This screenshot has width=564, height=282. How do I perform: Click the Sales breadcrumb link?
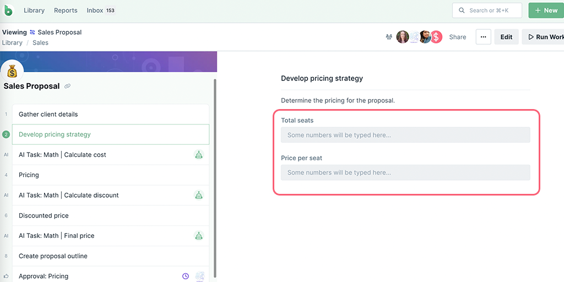(40, 42)
